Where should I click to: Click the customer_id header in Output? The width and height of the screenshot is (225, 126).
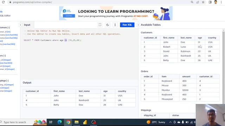32,91
